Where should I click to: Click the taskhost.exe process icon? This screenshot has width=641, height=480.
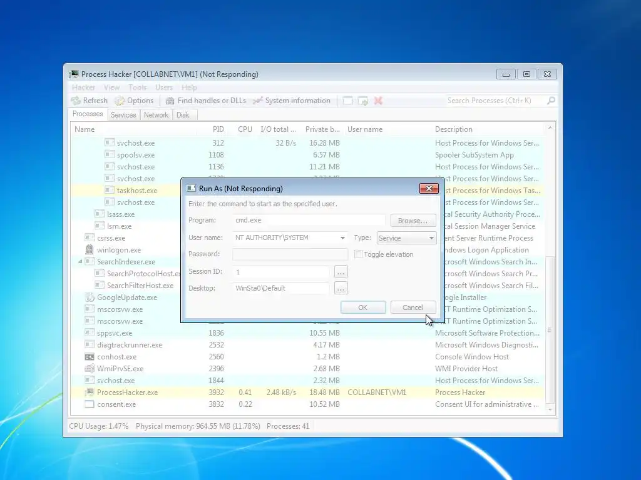point(109,190)
